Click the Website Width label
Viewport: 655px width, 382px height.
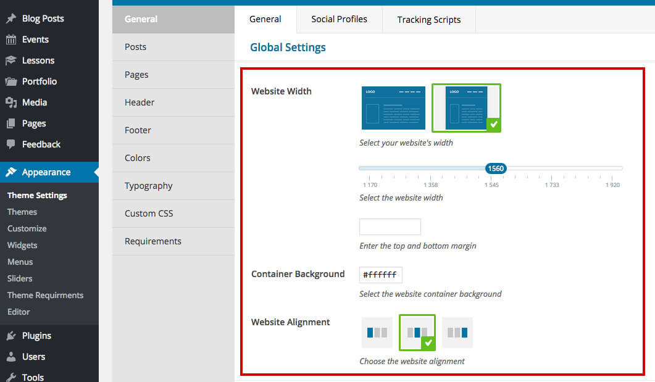[281, 91]
